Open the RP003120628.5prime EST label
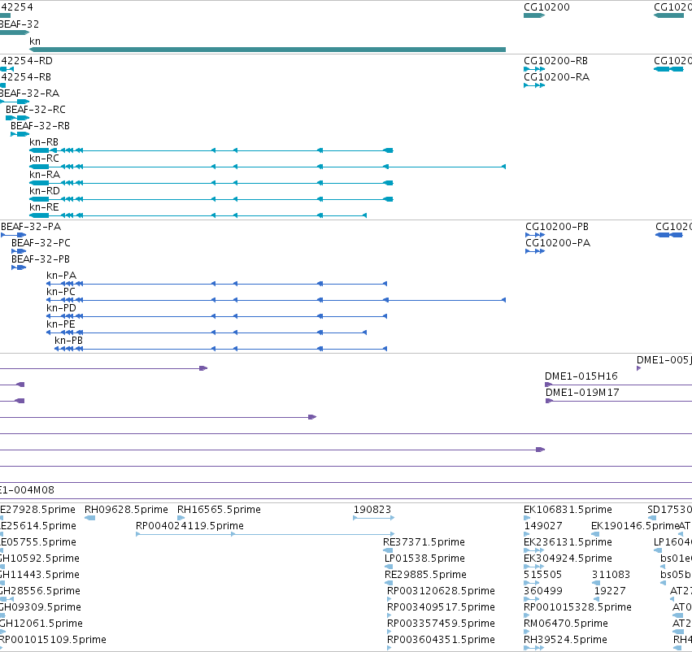The width and height of the screenshot is (692, 652). (x=441, y=591)
